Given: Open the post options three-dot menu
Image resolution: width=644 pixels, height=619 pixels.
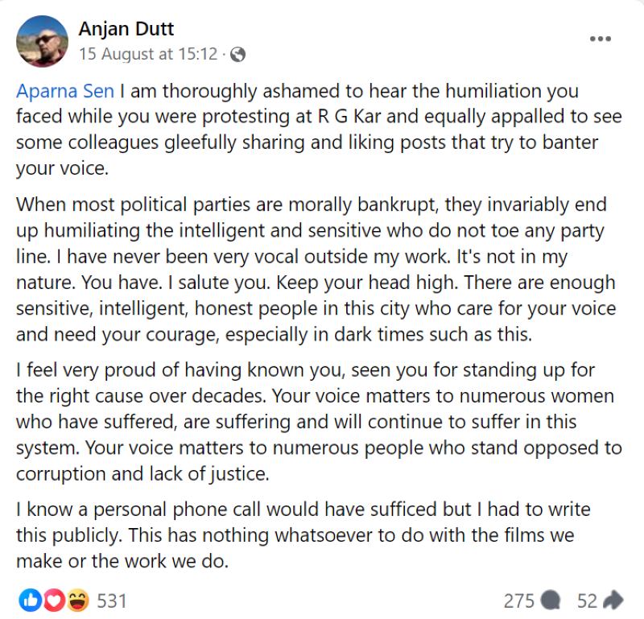Looking at the screenshot, I should click(x=601, y=38).
